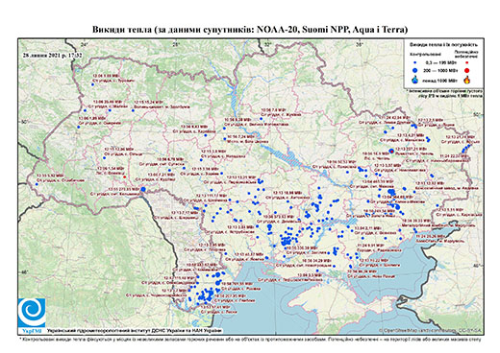Select the red-centered 207 MW marker near Chepil
Image resolution: width=500 pixels, height=353 pixels.
tap(391, 151)
